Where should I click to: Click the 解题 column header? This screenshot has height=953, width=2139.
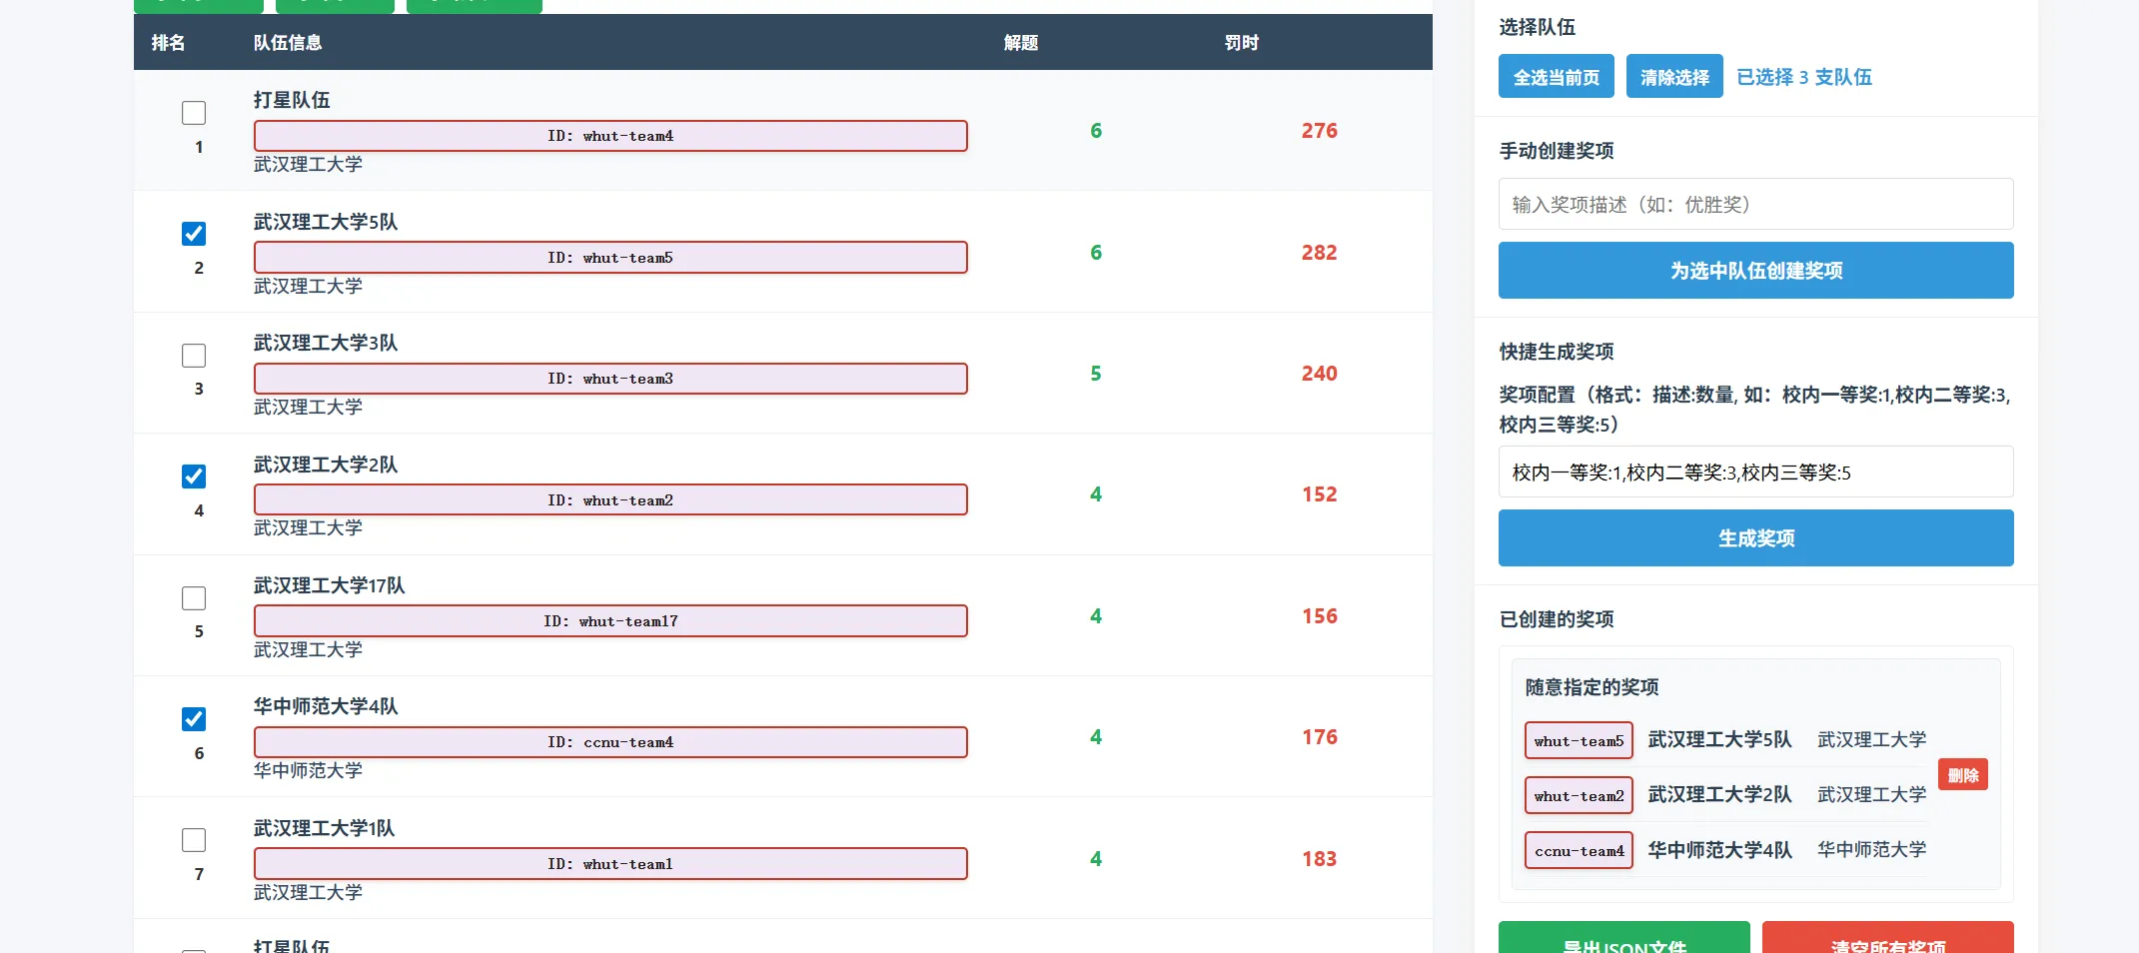1020,43
